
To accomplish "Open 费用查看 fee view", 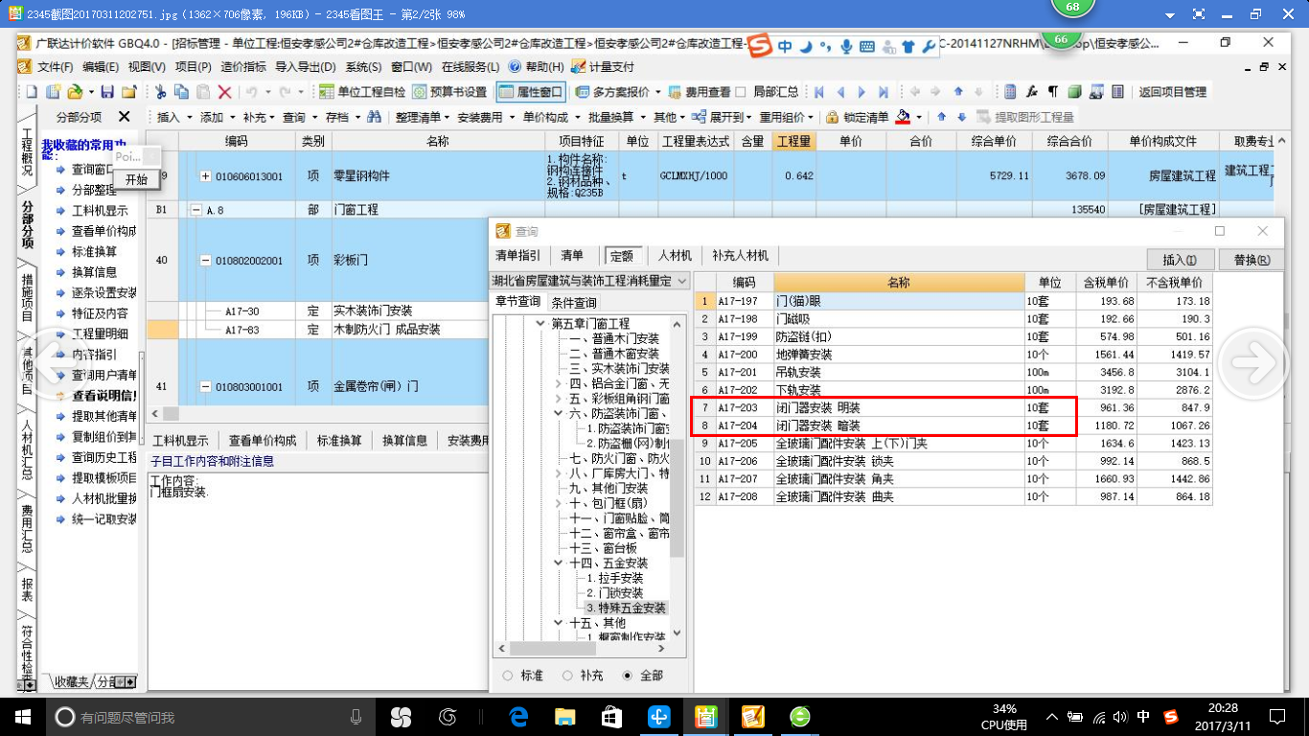I will pos(699,92).
